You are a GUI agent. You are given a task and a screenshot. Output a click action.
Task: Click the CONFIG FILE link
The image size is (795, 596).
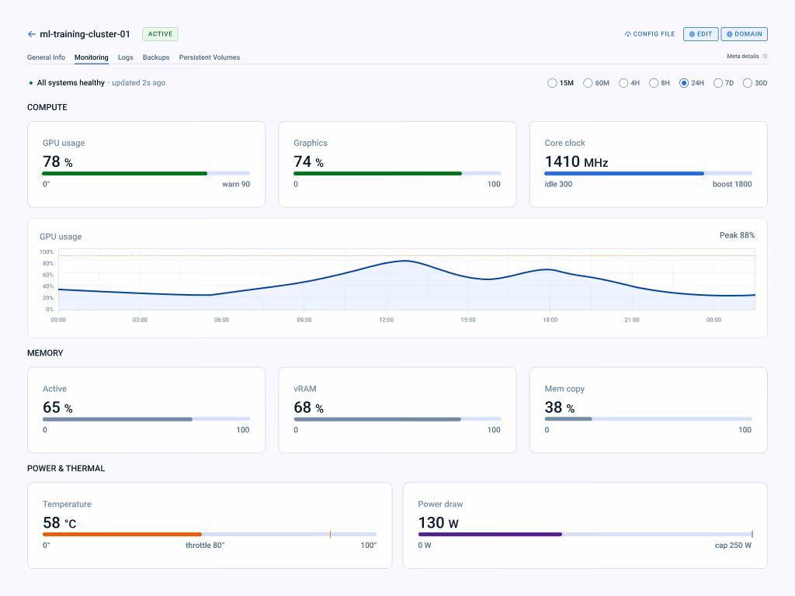click(650, 34)
